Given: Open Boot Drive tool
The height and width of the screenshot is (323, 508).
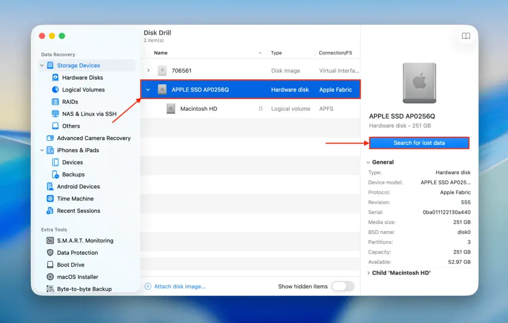Looking at the screenshot, I should click(x=71, y=265).
